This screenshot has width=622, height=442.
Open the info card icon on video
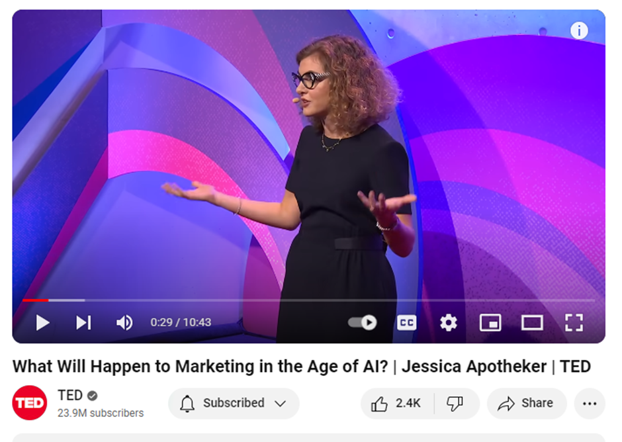579,30
